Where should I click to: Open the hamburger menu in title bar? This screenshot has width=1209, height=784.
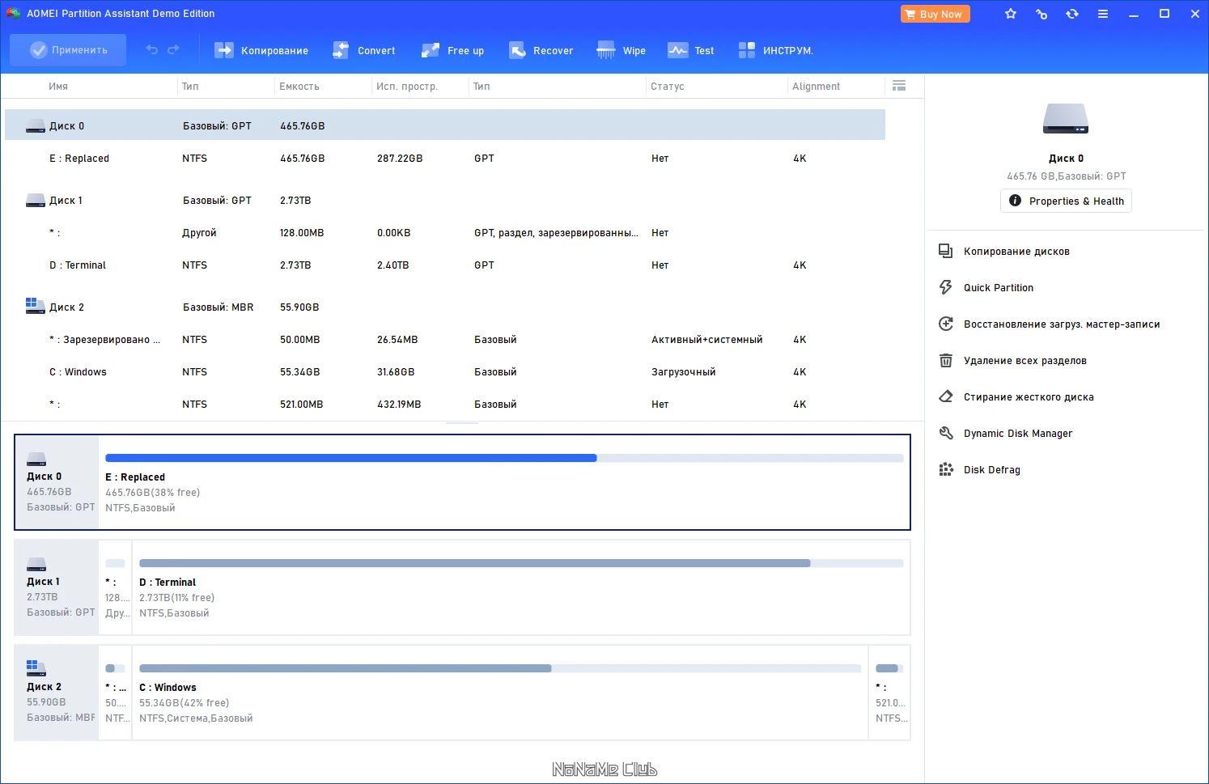point(1102,14)
